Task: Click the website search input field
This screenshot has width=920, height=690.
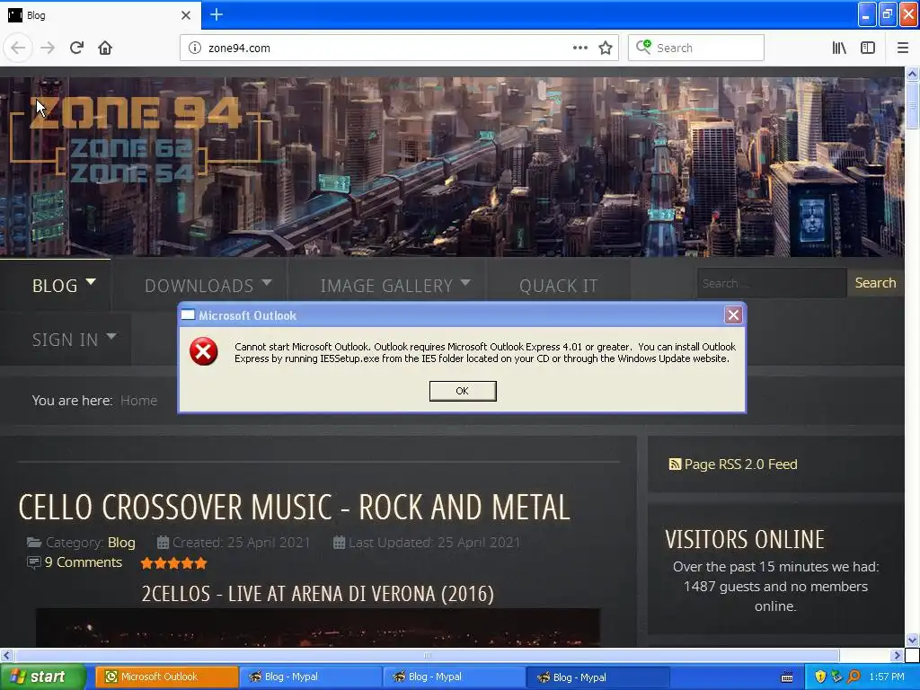Action: point(772,283)
